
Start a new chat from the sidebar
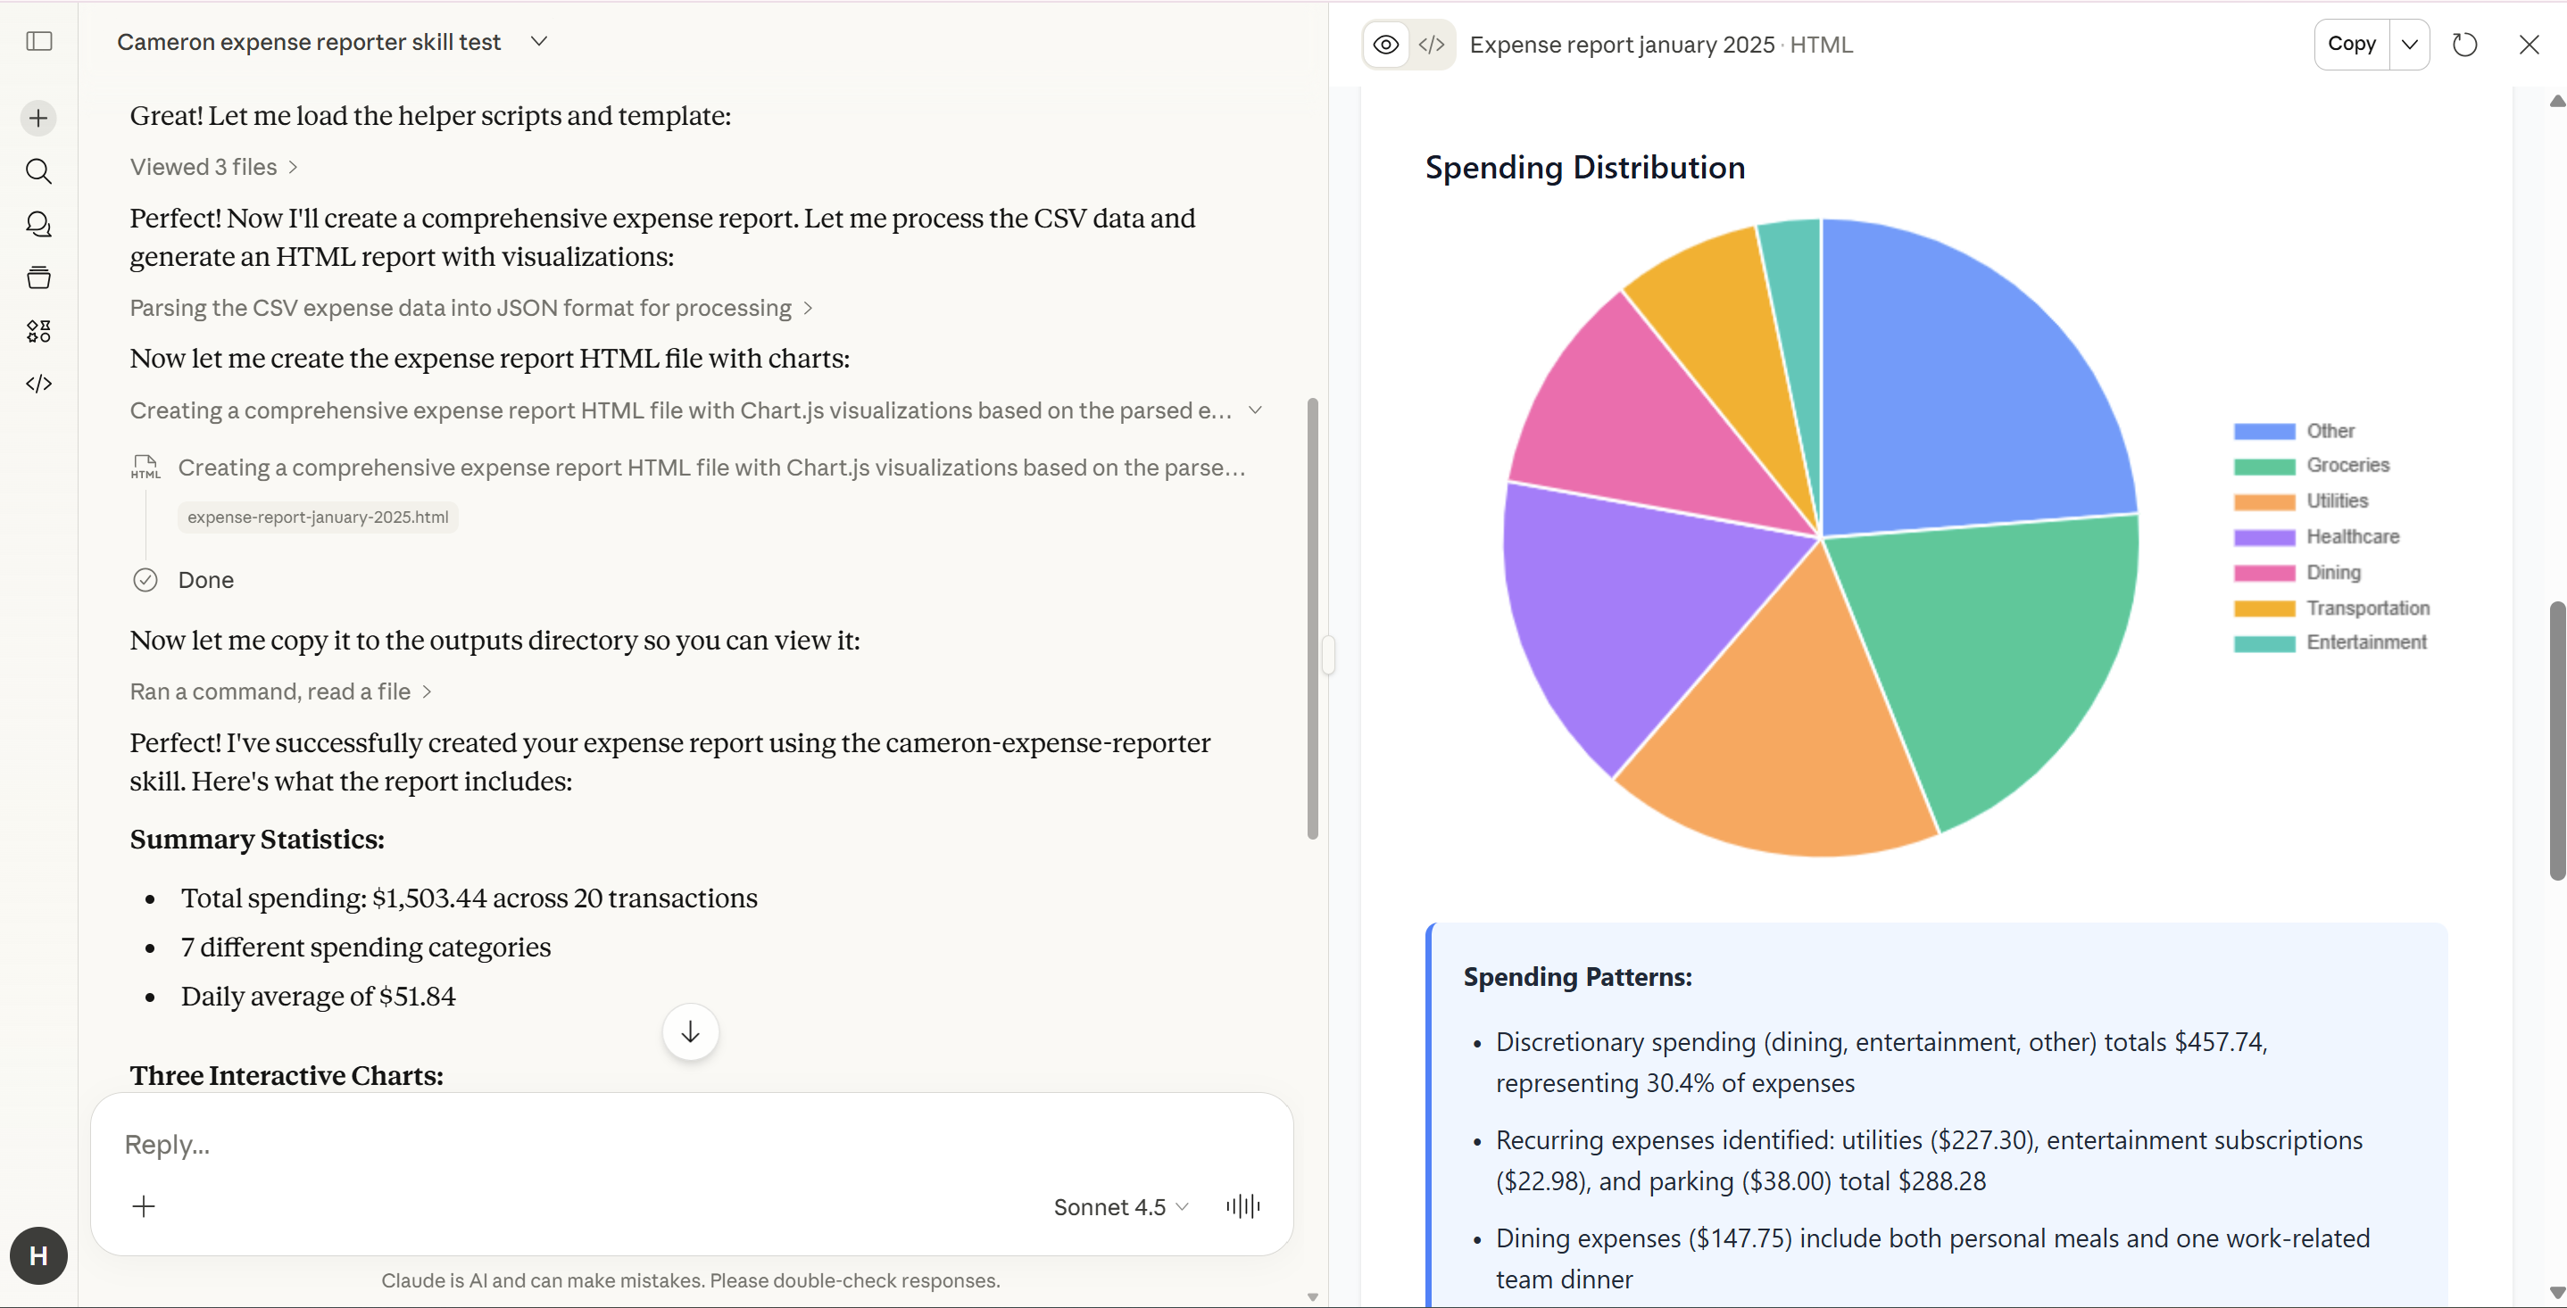coord(37,117)
